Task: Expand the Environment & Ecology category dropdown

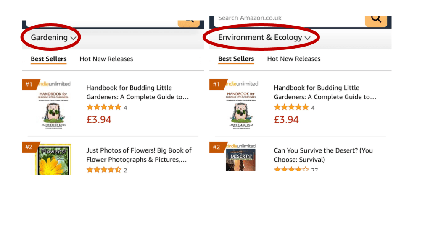Action: point(264,37)
